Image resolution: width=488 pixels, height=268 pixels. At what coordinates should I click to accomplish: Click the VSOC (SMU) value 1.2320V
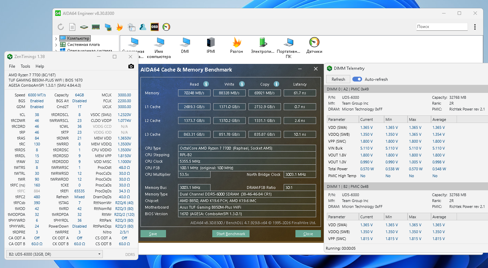coord(125,115)
